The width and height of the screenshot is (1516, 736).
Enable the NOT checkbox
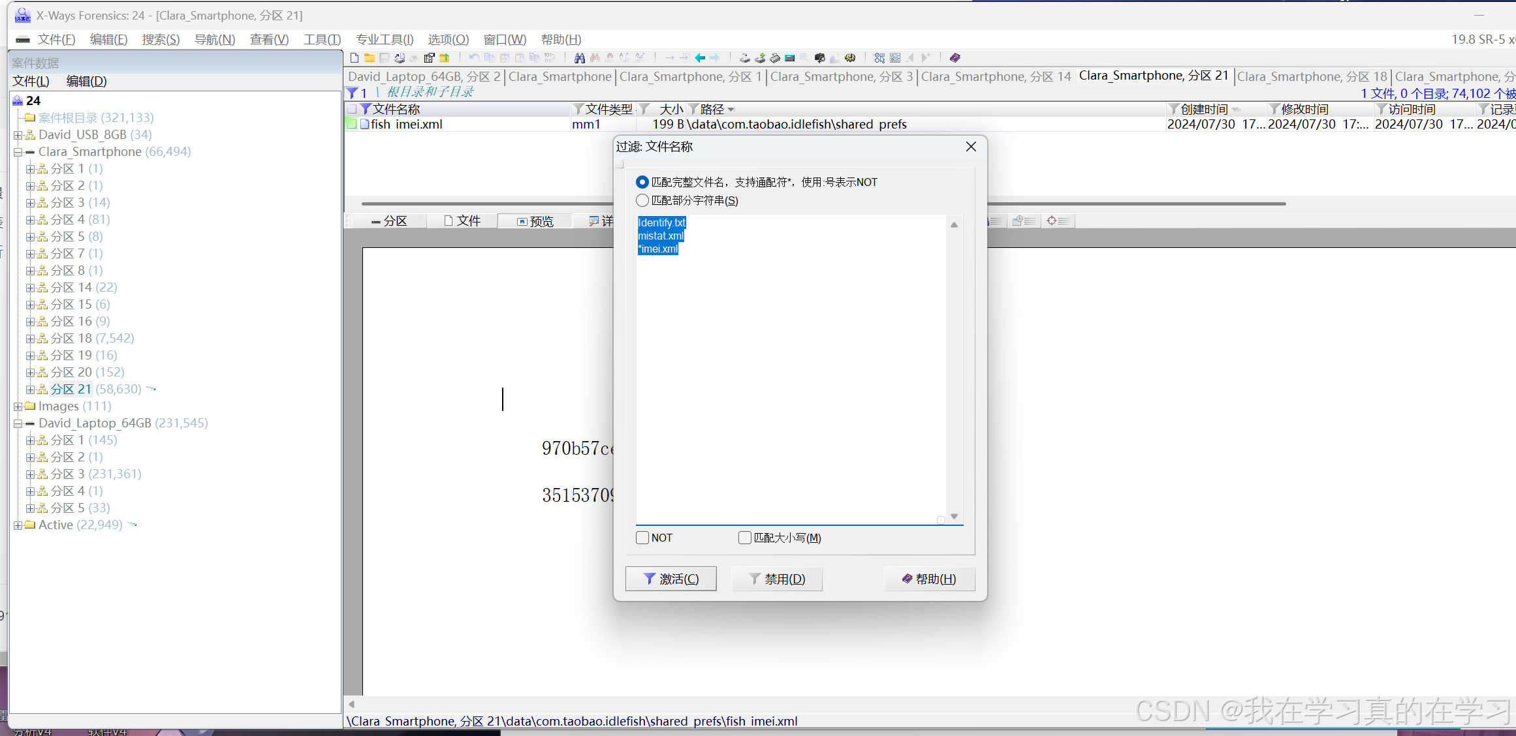[642, 538]
